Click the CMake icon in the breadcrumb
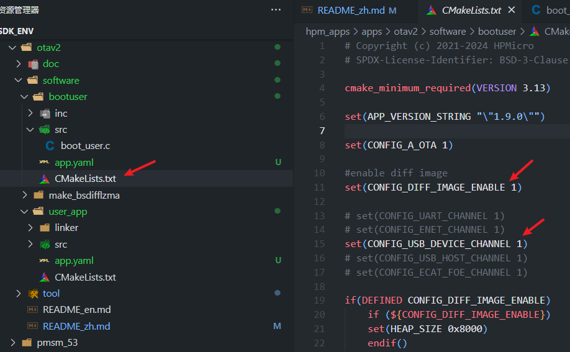Screen dimensions: 570x352 click(535, 31)
